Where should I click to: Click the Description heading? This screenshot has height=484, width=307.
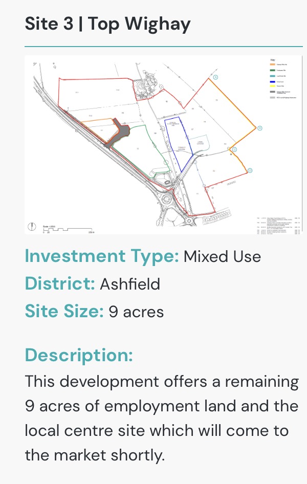pos(79,355)
